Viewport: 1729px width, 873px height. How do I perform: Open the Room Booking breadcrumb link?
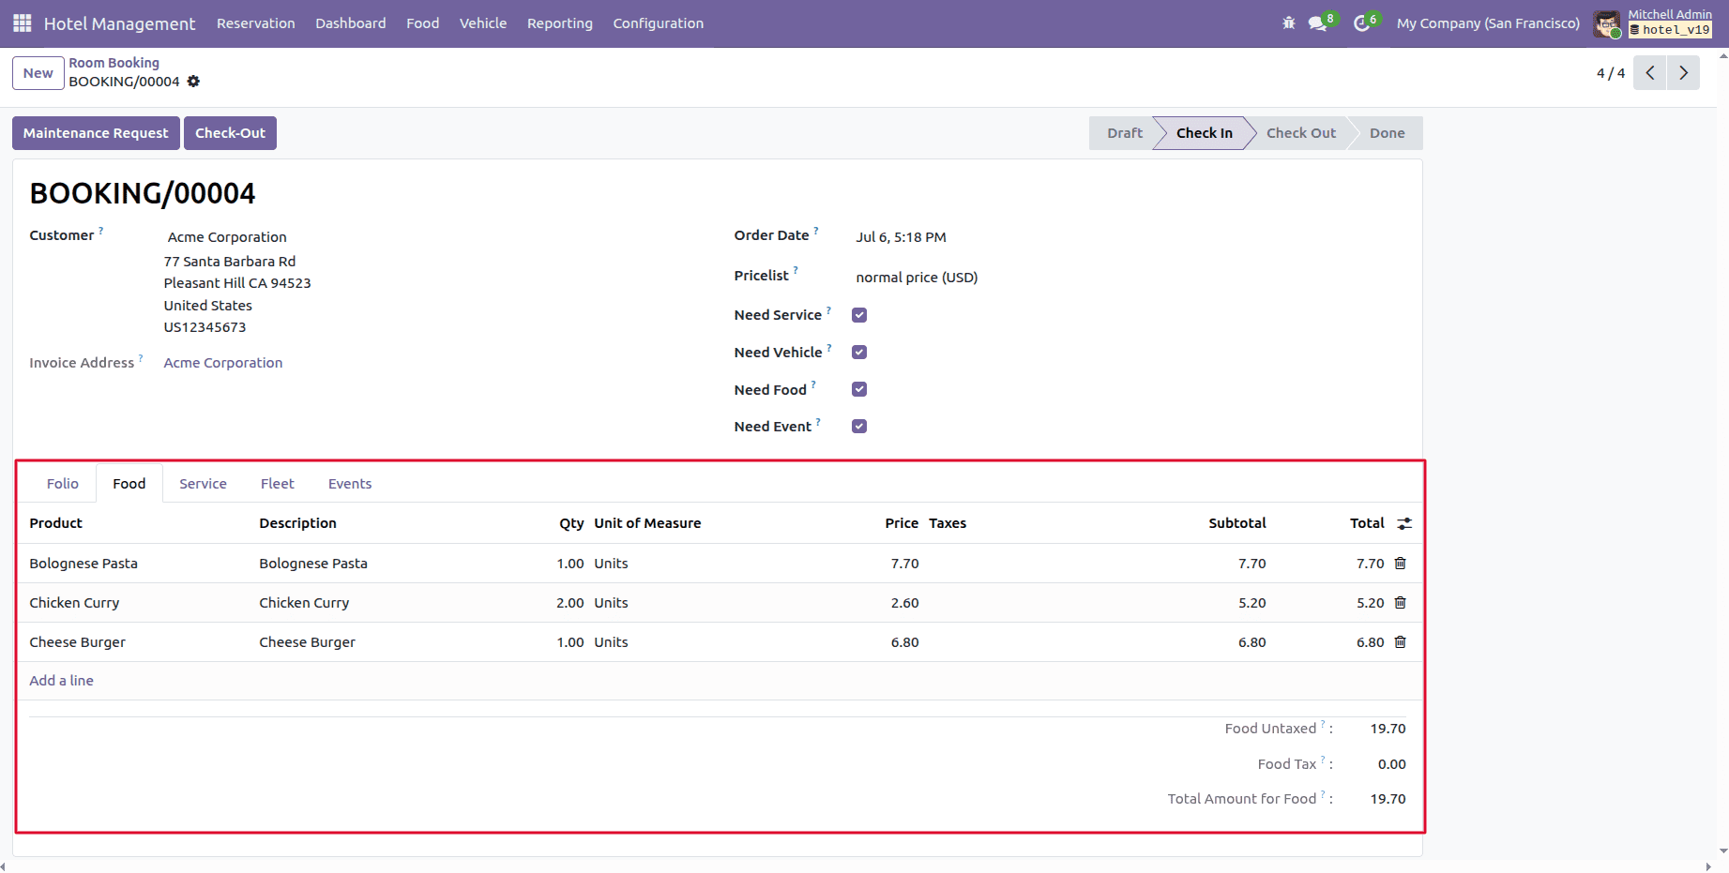pyautogui.click(x=114, y=63)
